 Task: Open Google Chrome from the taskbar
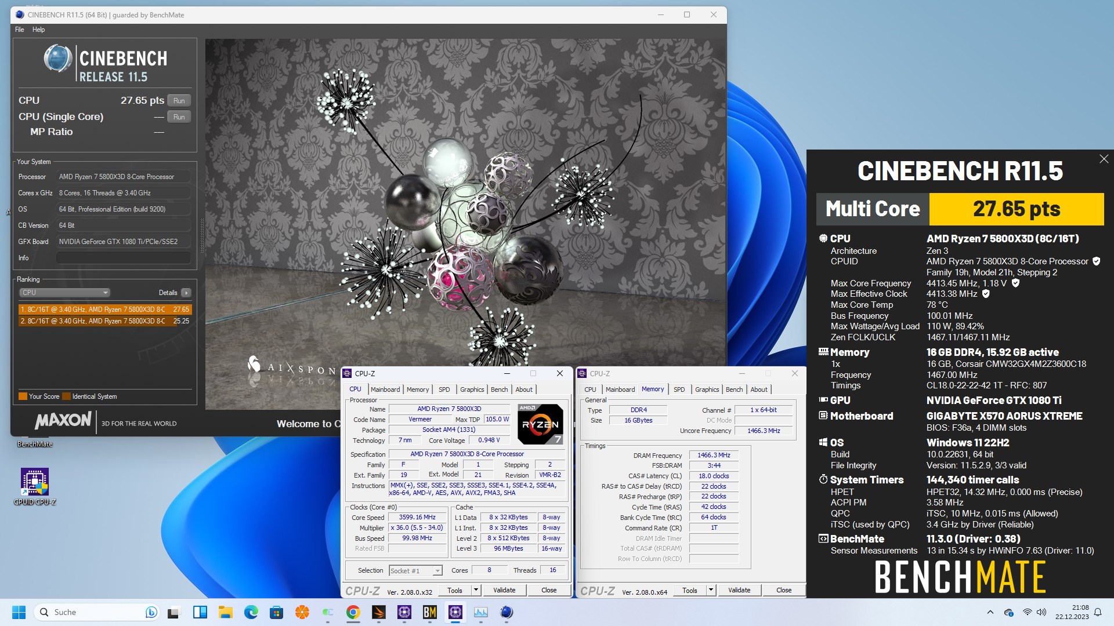(353, 612)
